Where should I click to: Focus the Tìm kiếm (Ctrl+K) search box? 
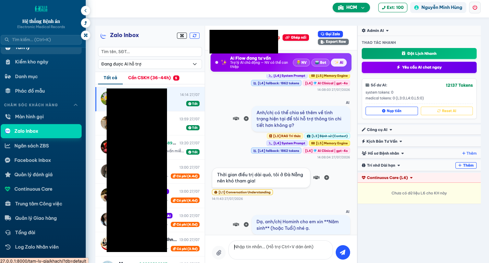click(41, 40)
